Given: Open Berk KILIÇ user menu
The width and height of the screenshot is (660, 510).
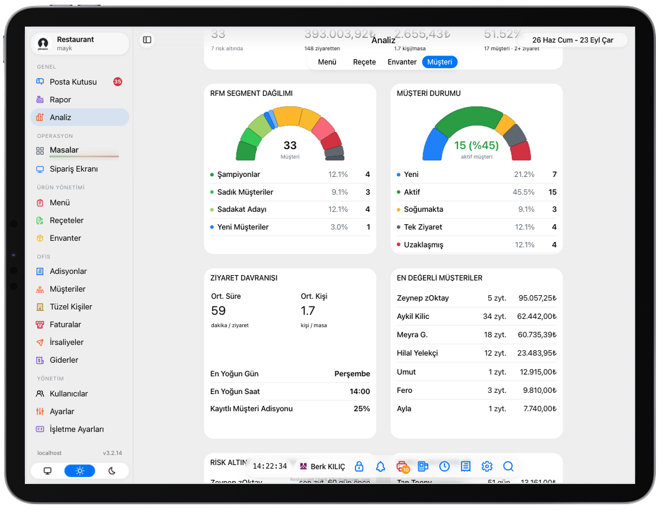Looking at the screenshot, I should pos(322,466).
